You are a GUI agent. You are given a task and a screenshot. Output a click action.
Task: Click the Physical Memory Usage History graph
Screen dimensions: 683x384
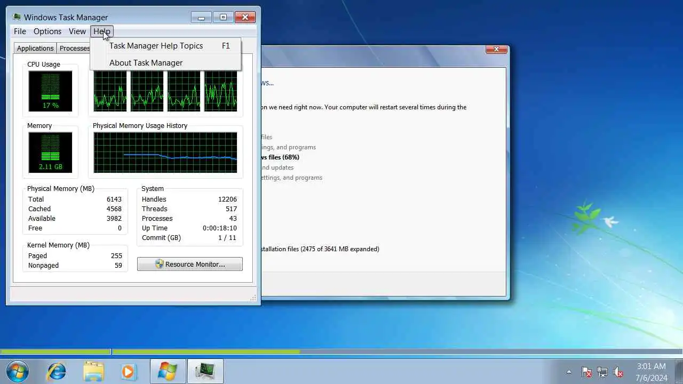click(x=165, y=153)
